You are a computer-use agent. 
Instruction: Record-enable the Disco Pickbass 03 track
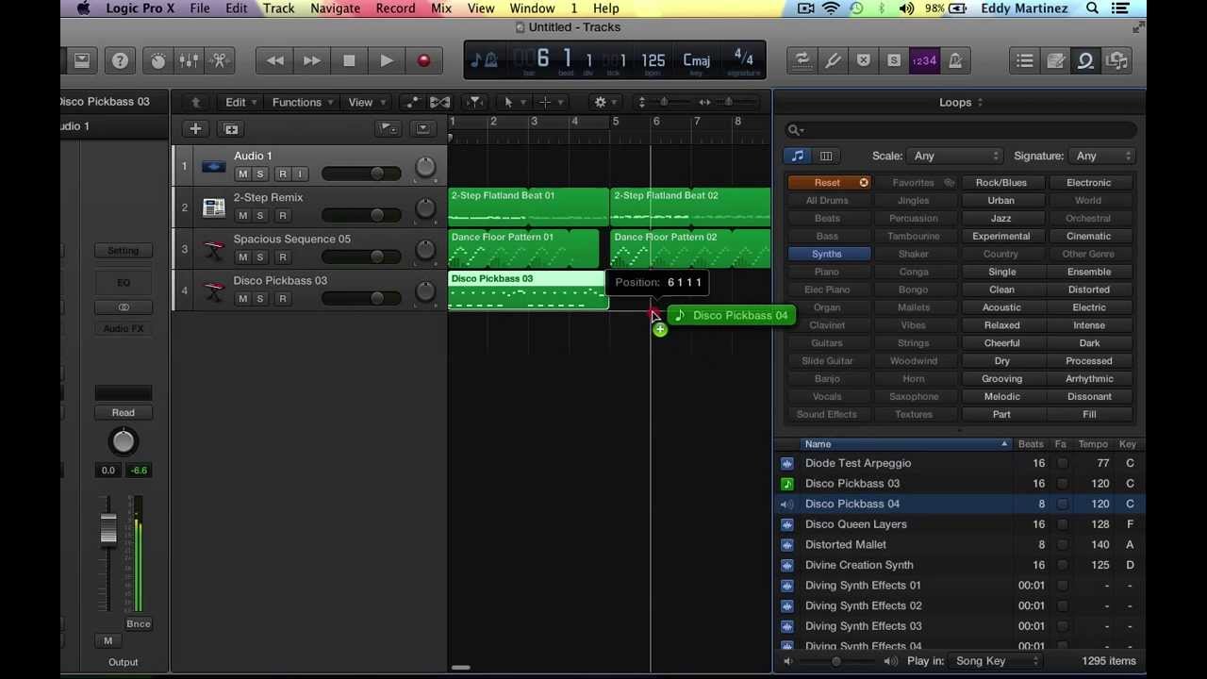tap(282, 298)
